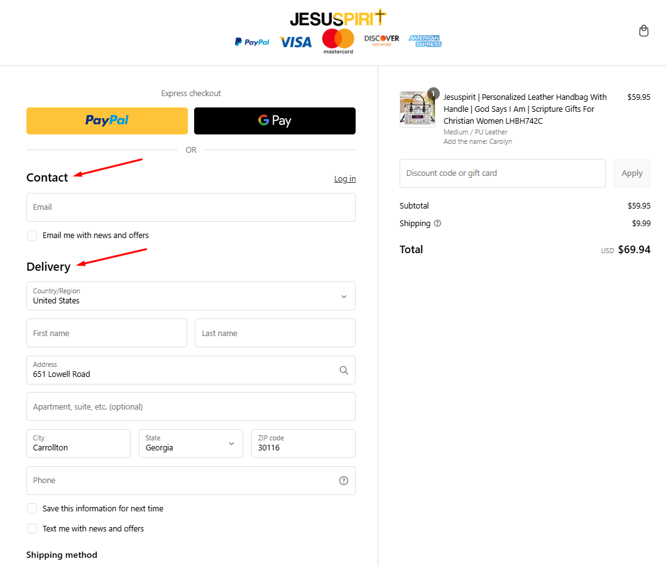
Task: Click the 'Medium / PU Leather' variant text
Action: (475, 132)
